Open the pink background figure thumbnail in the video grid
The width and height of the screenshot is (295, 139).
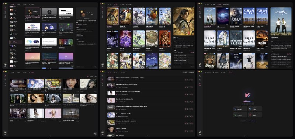(x=53, y=113)
